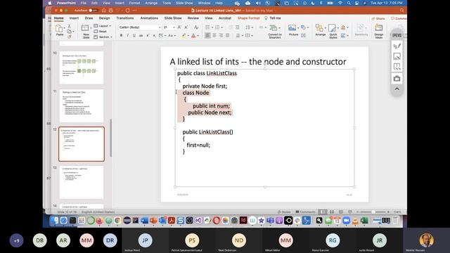Click the Share button

[378, 18]
